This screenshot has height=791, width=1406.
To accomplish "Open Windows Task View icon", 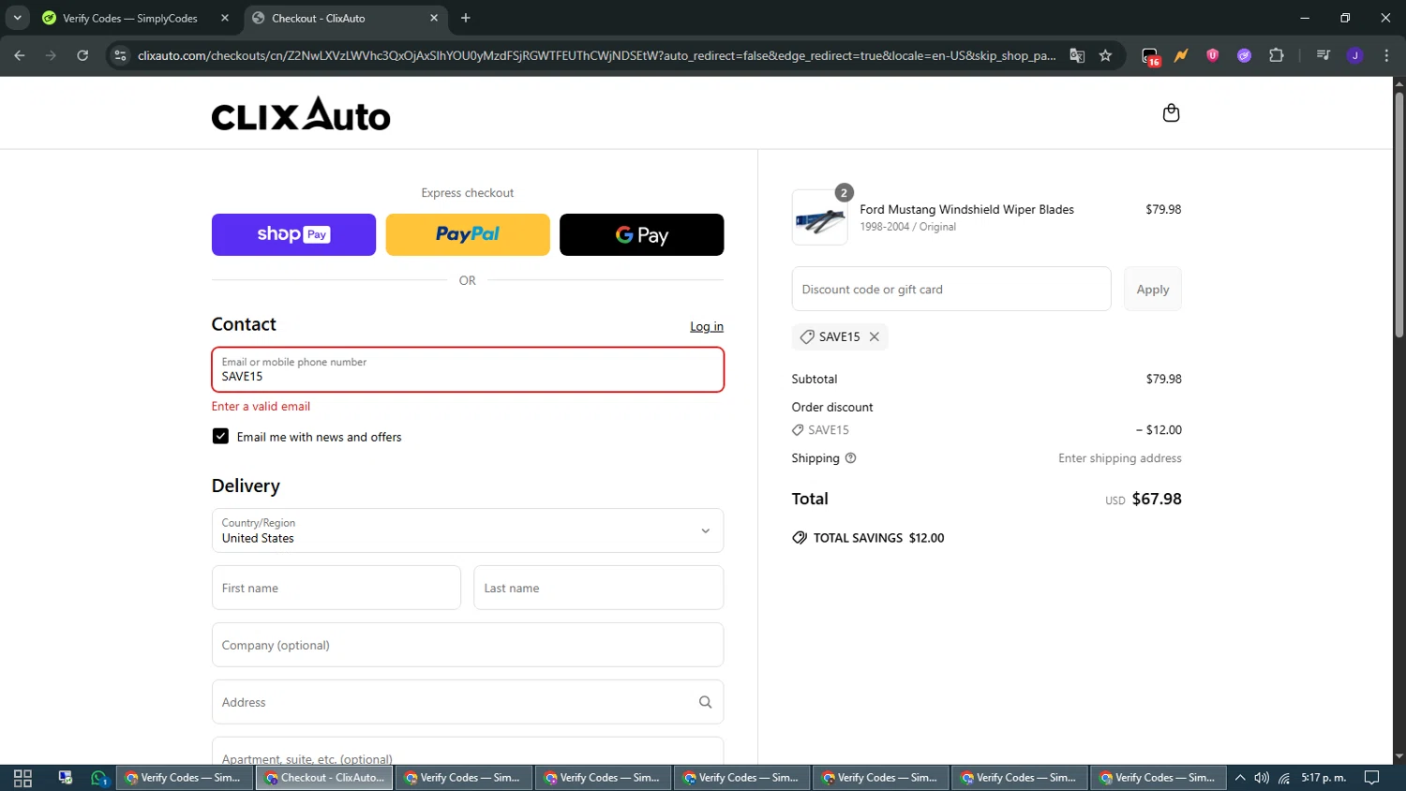I will tap(22, 778).
